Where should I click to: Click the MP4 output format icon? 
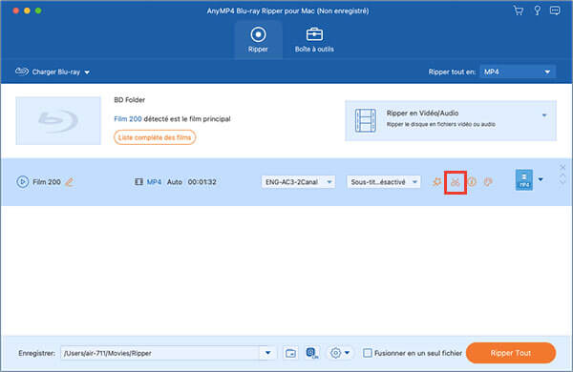click(x=524, y=179)
